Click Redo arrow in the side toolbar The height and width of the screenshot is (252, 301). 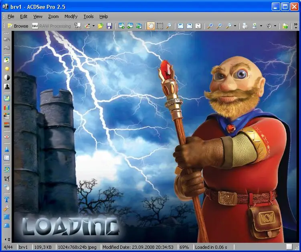click(7, 48)
